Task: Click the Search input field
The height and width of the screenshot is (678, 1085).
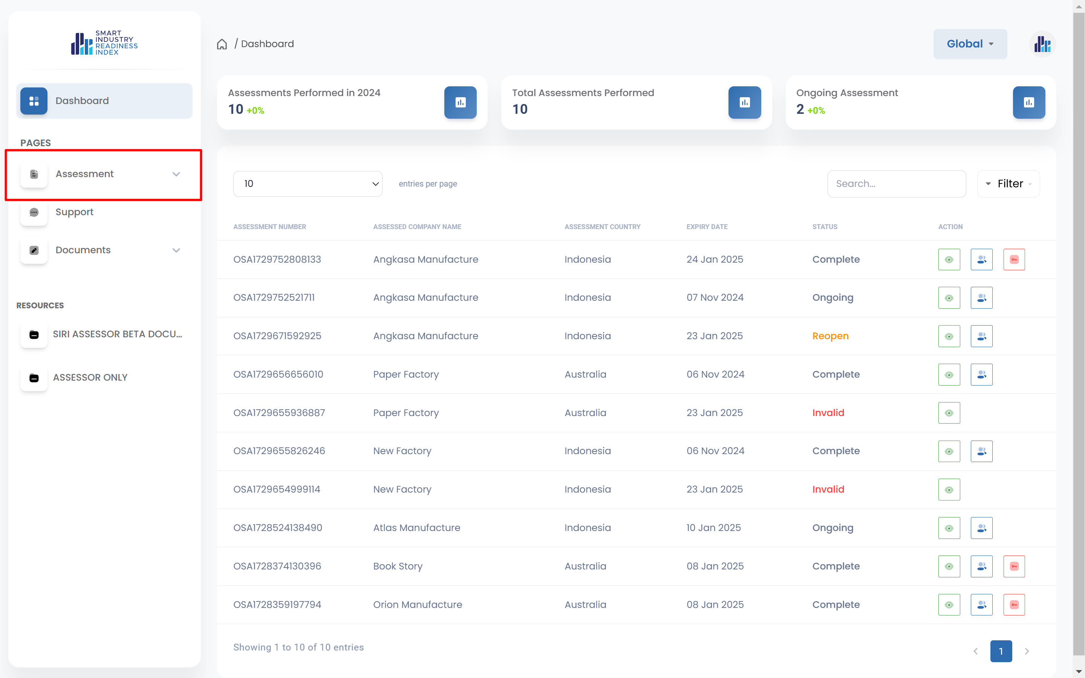Action: pos(896,184)
